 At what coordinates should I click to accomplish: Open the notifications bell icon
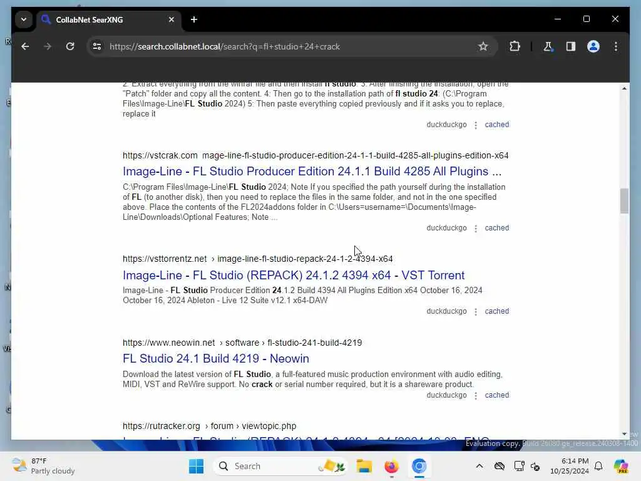[598, 466]
